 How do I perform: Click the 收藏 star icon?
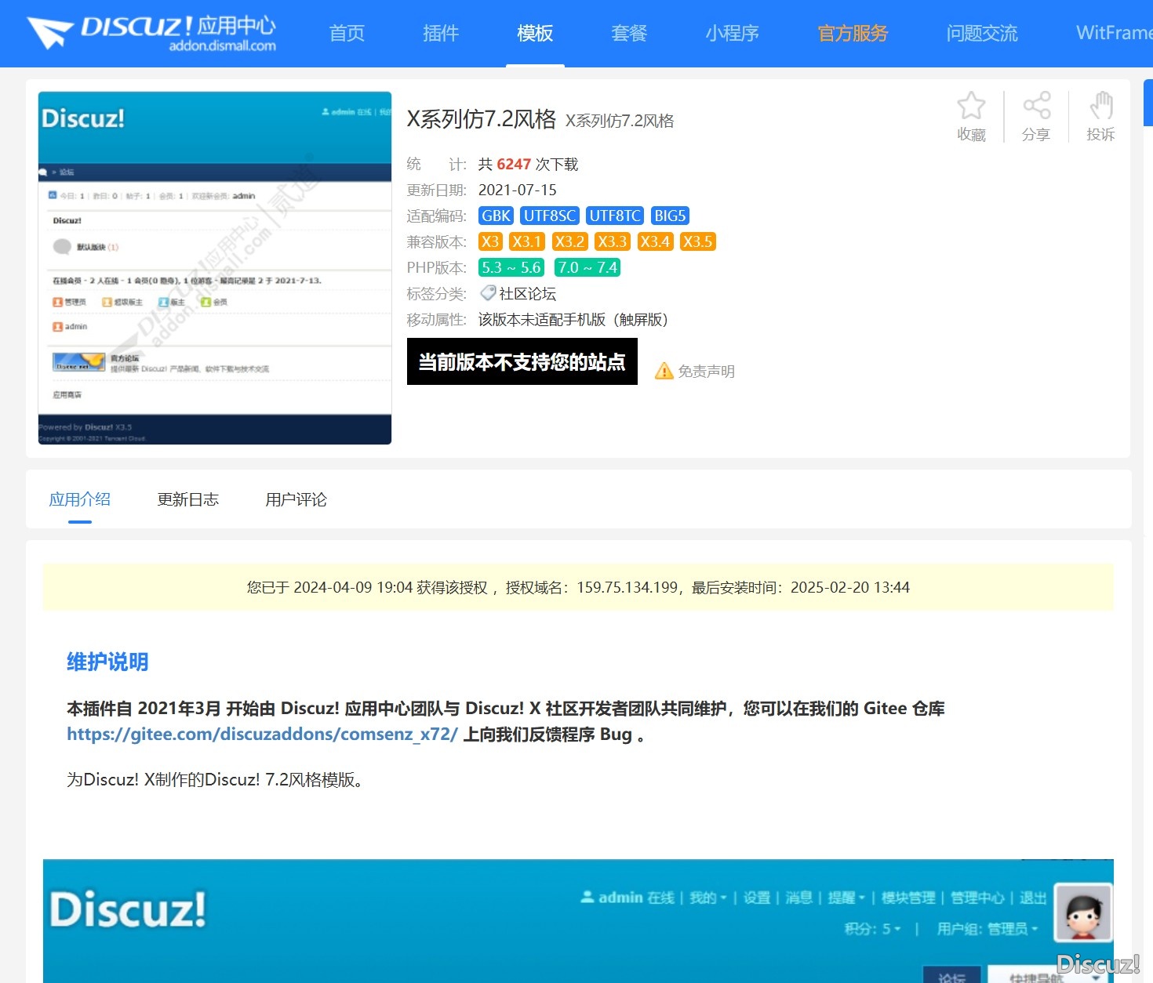click(x=971, y=105)
